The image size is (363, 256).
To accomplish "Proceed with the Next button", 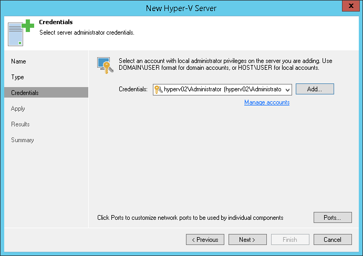I will point(247,240).
